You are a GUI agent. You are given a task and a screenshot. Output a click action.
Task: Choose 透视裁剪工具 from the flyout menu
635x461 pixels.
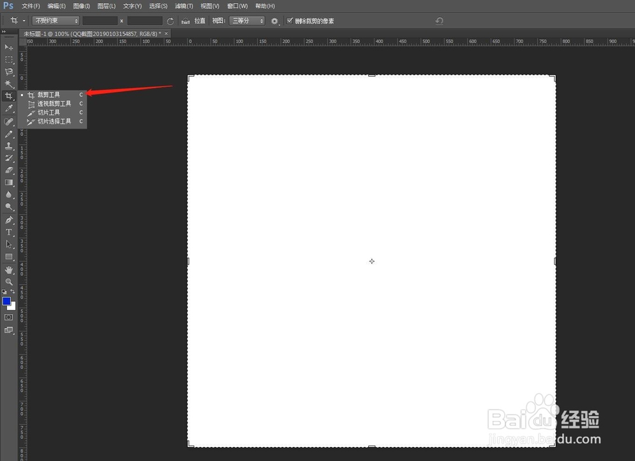53,103
